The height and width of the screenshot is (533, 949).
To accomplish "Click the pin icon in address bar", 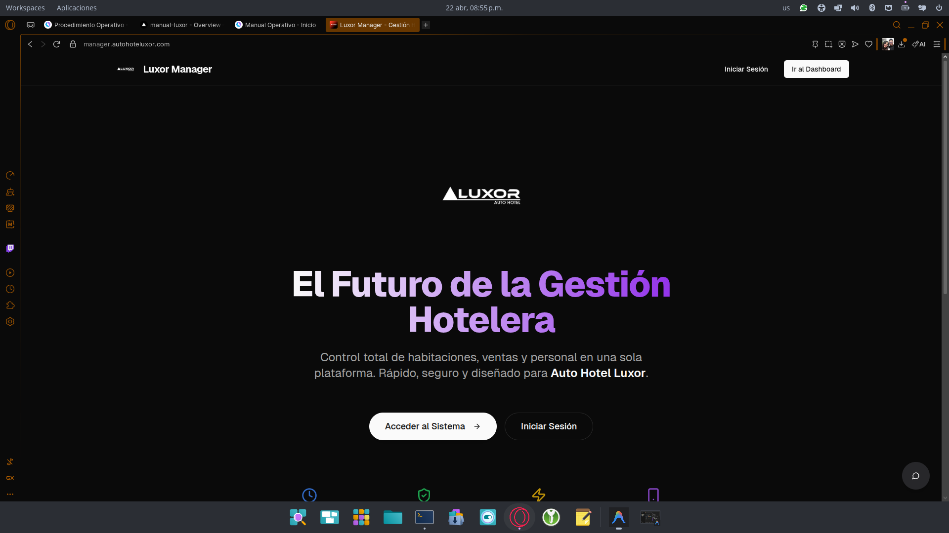I will (x=815, y=44).
